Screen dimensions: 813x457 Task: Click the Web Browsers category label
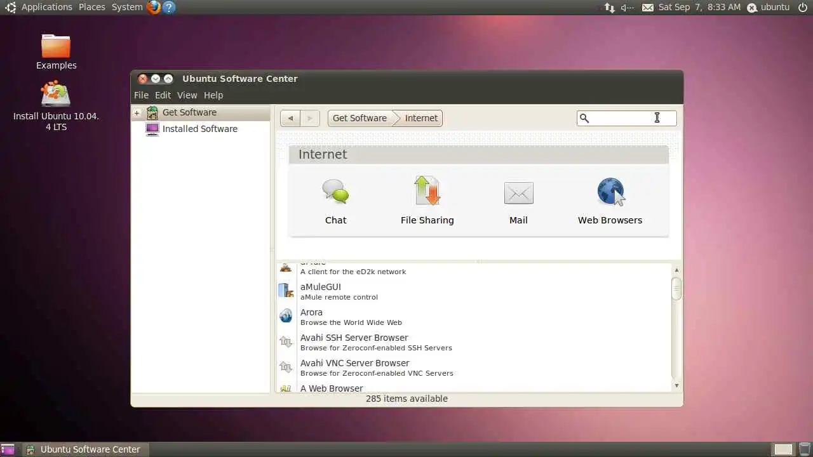pyautogui.click(x=610, y=220)
